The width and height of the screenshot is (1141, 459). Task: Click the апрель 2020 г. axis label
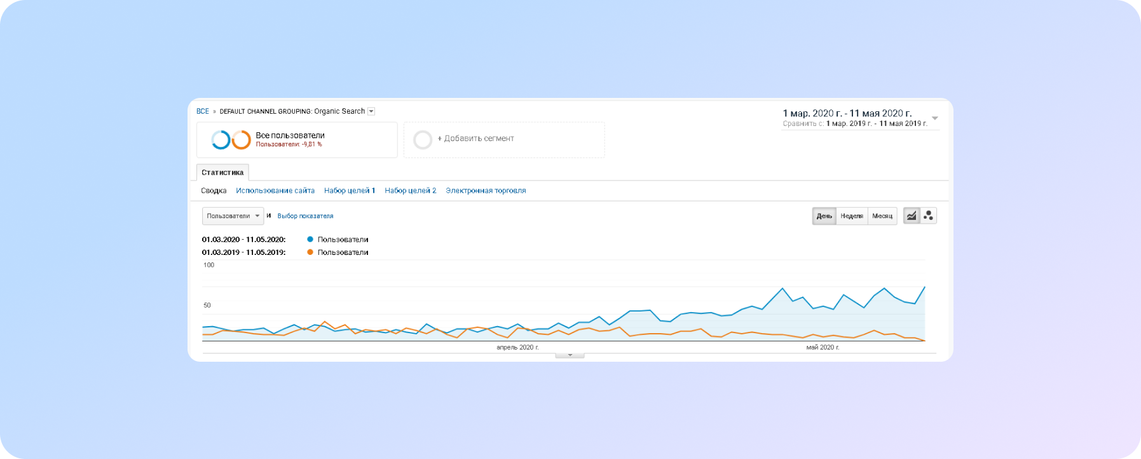[x=517, y=347]
